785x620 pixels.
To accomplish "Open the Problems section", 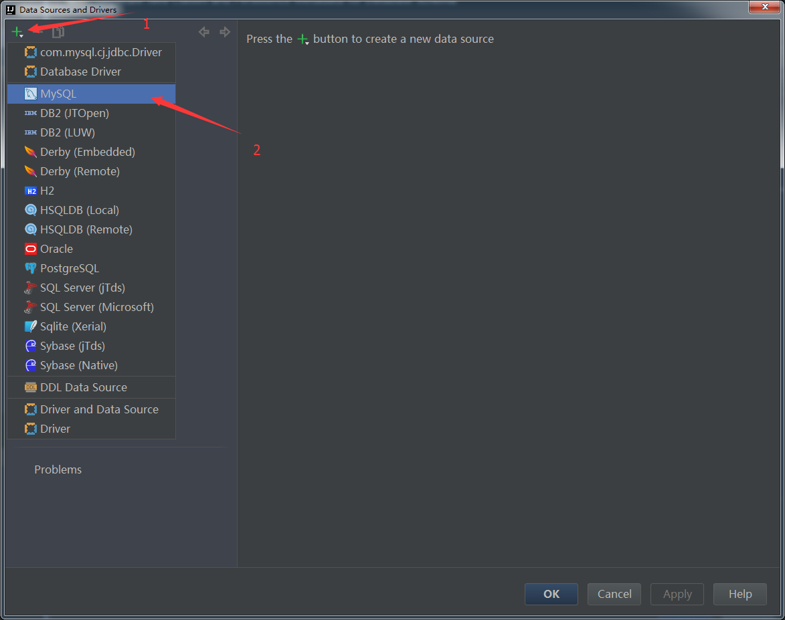I will point(58,470).
